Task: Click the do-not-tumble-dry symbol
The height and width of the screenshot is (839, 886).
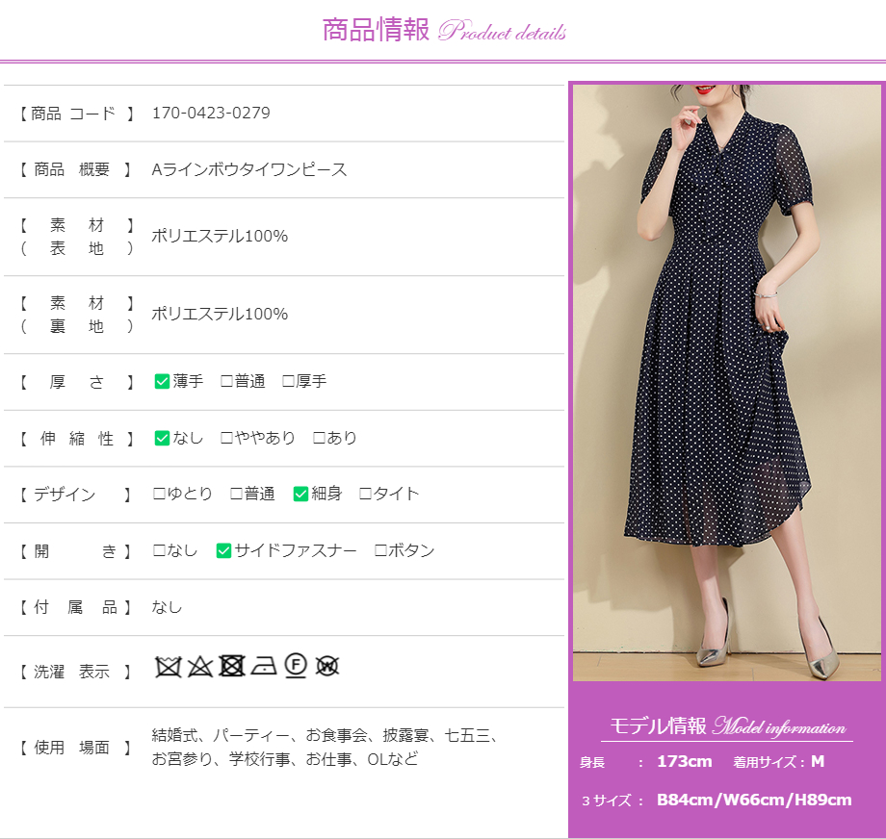Action: 231,666
